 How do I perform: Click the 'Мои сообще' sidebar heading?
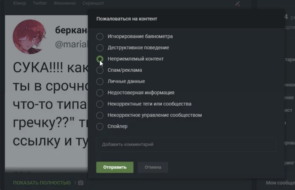280,183
